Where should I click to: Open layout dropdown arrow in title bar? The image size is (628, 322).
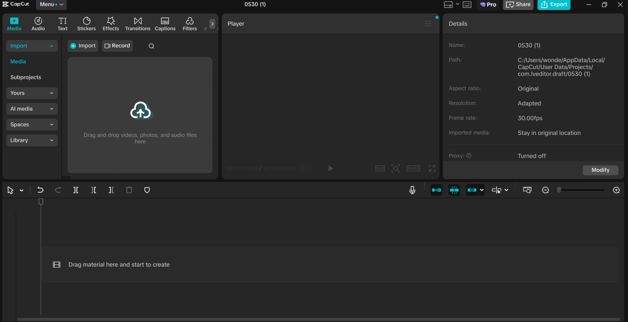pos(458,4)
